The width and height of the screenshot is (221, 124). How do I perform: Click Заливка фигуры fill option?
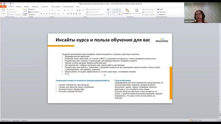pos(148,9)
